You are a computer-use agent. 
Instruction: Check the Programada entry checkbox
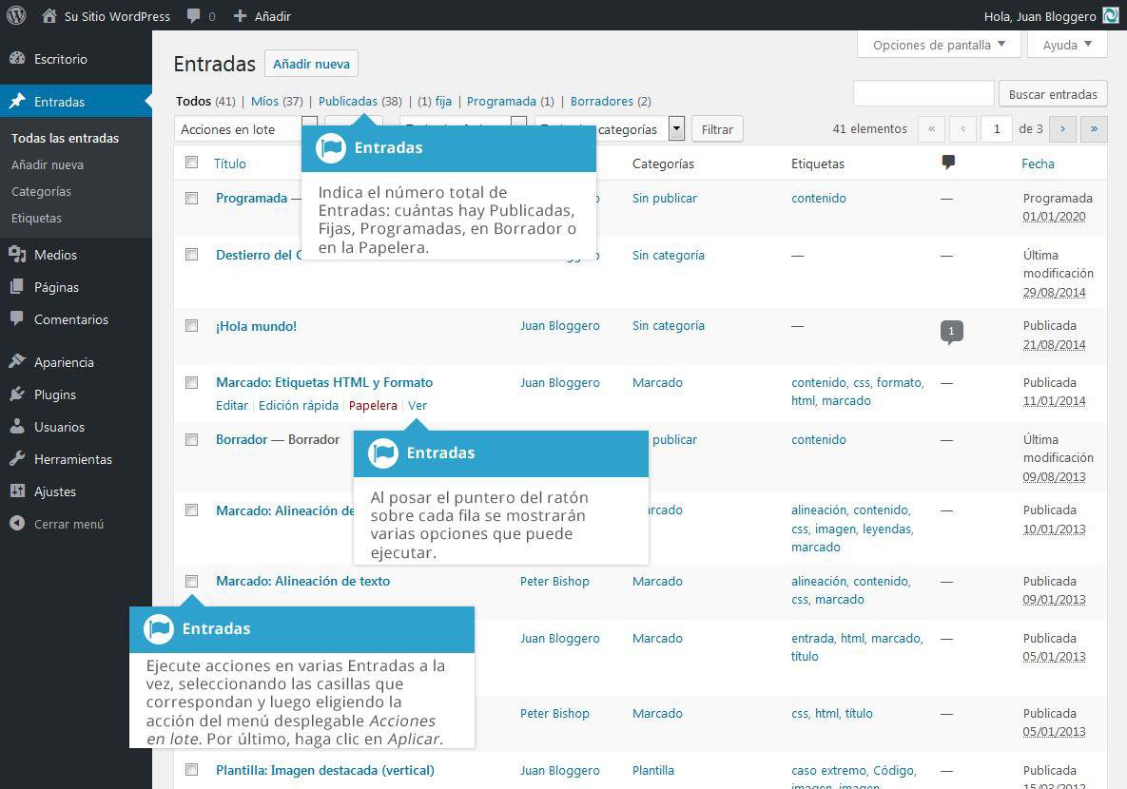pos(191,198)
